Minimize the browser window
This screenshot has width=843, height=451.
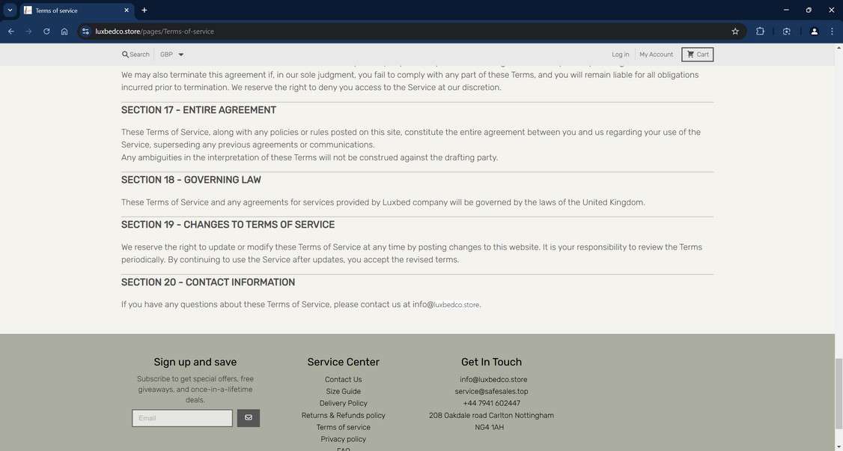(786, 10)
